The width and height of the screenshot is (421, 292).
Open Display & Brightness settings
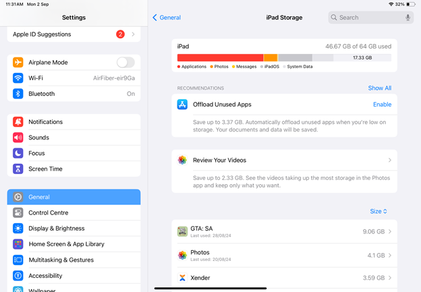(74, 229)
